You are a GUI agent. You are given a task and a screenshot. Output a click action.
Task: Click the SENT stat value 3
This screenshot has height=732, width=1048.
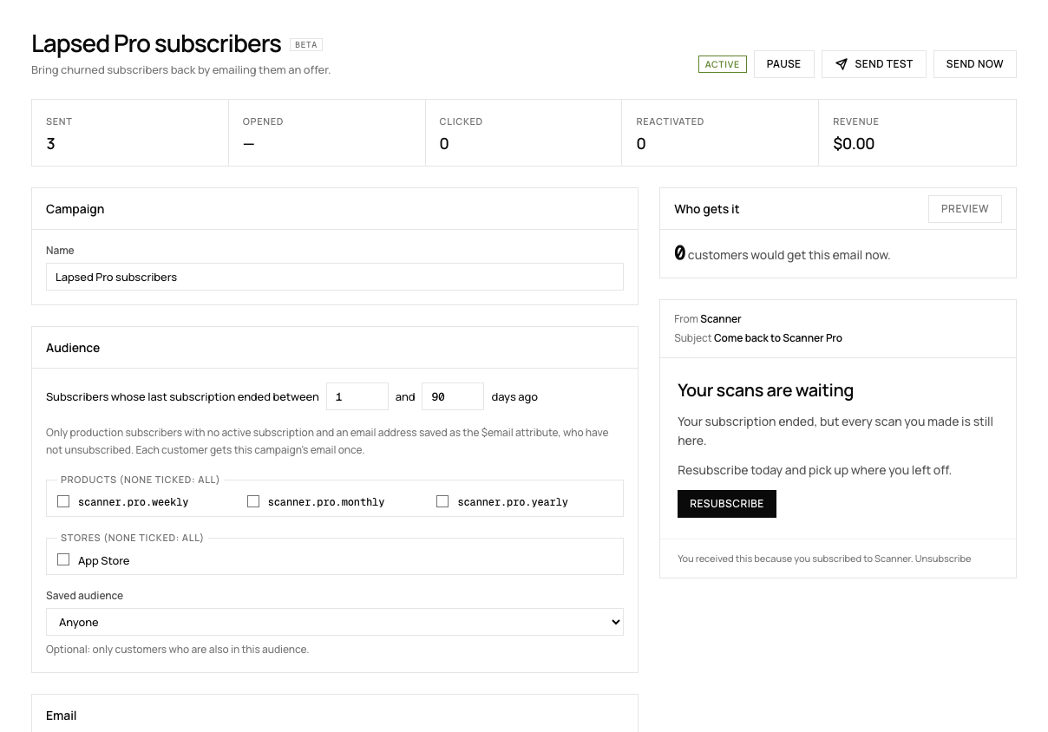click(50, 144)
